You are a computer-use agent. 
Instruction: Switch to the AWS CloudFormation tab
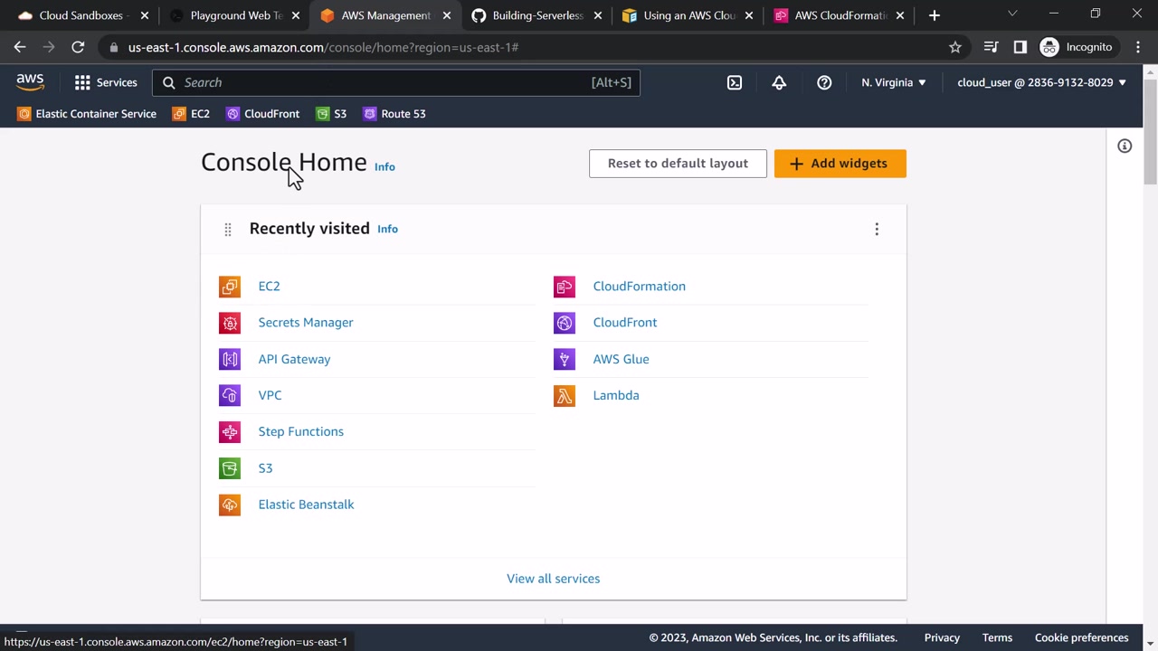839,15
